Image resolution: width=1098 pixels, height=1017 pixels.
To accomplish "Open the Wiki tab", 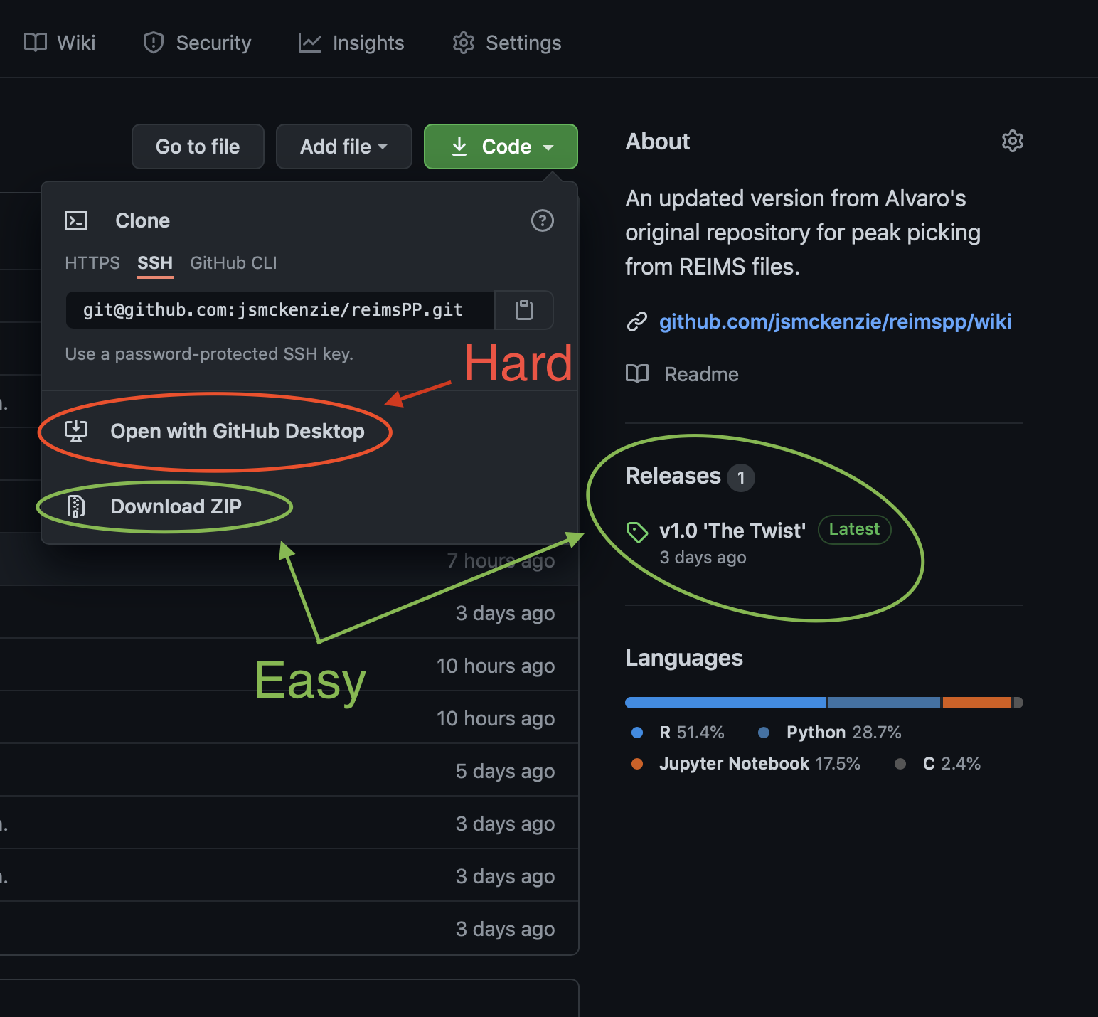I will (x=60, y=43).
